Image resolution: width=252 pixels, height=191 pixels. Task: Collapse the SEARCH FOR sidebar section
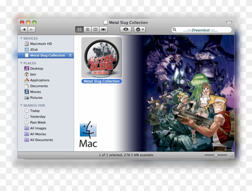(x=21, y=105)
